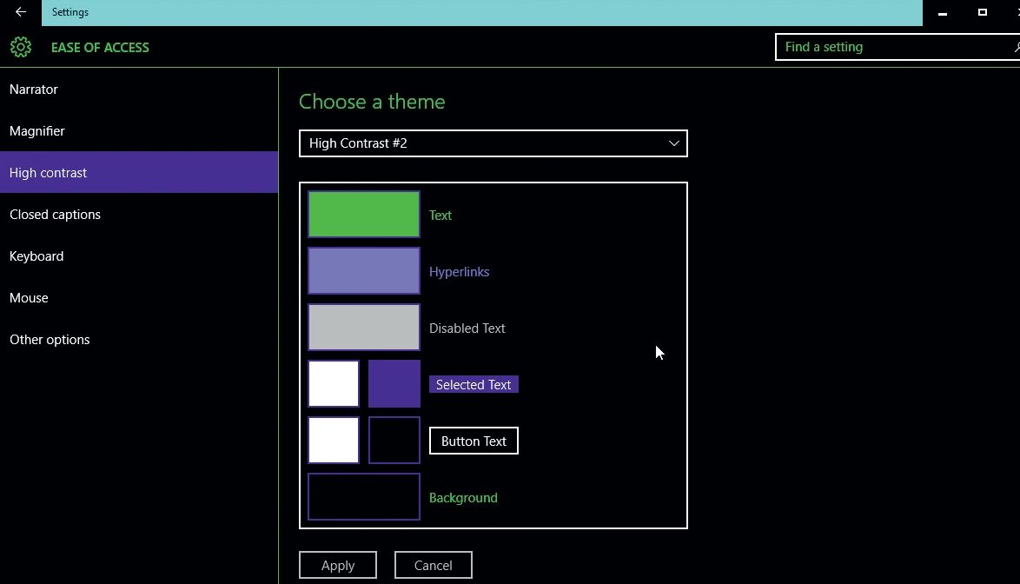Click the back arrow to exit settings
Screen dimensions: 1020x584
(x=18, y=12)
